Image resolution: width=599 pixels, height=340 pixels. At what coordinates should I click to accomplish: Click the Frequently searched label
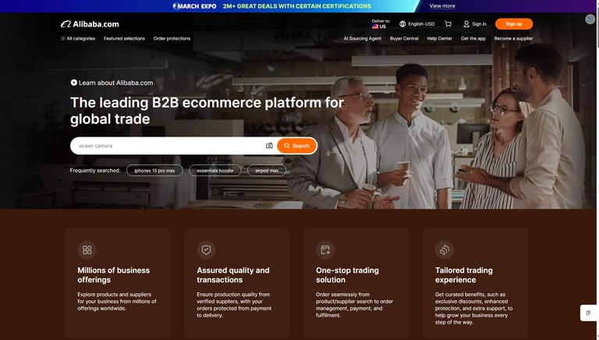[x=95, y=170]
